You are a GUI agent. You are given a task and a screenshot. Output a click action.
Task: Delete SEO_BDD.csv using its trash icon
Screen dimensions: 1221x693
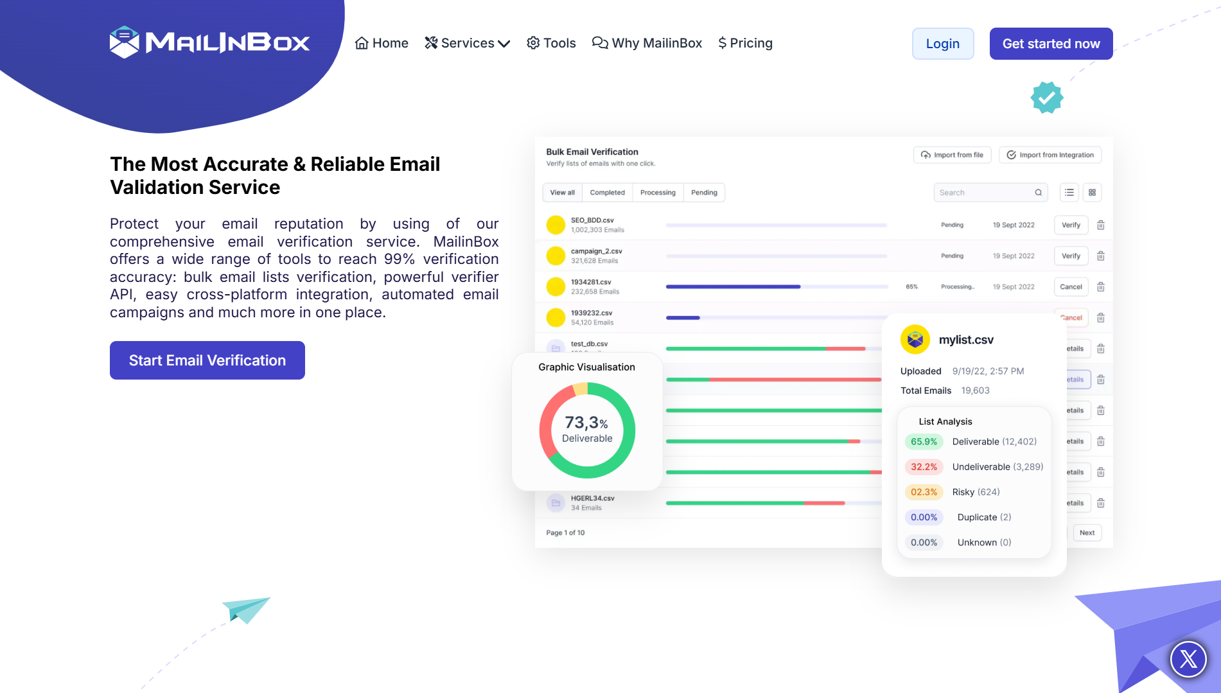click(x=1100, y=225)
